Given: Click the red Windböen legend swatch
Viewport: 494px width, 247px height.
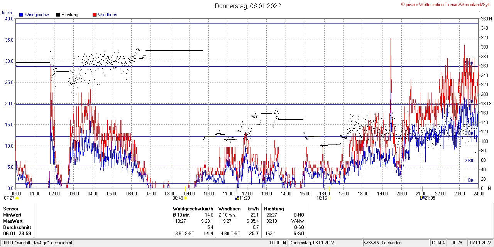Looking at the screenshot, I should (94, 15).
